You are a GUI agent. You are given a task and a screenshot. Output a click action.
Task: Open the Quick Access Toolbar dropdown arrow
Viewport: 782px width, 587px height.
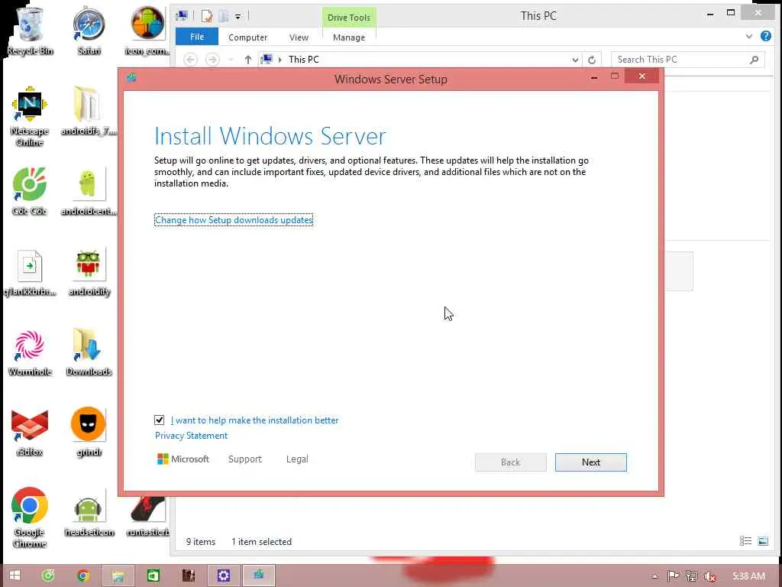238,17
